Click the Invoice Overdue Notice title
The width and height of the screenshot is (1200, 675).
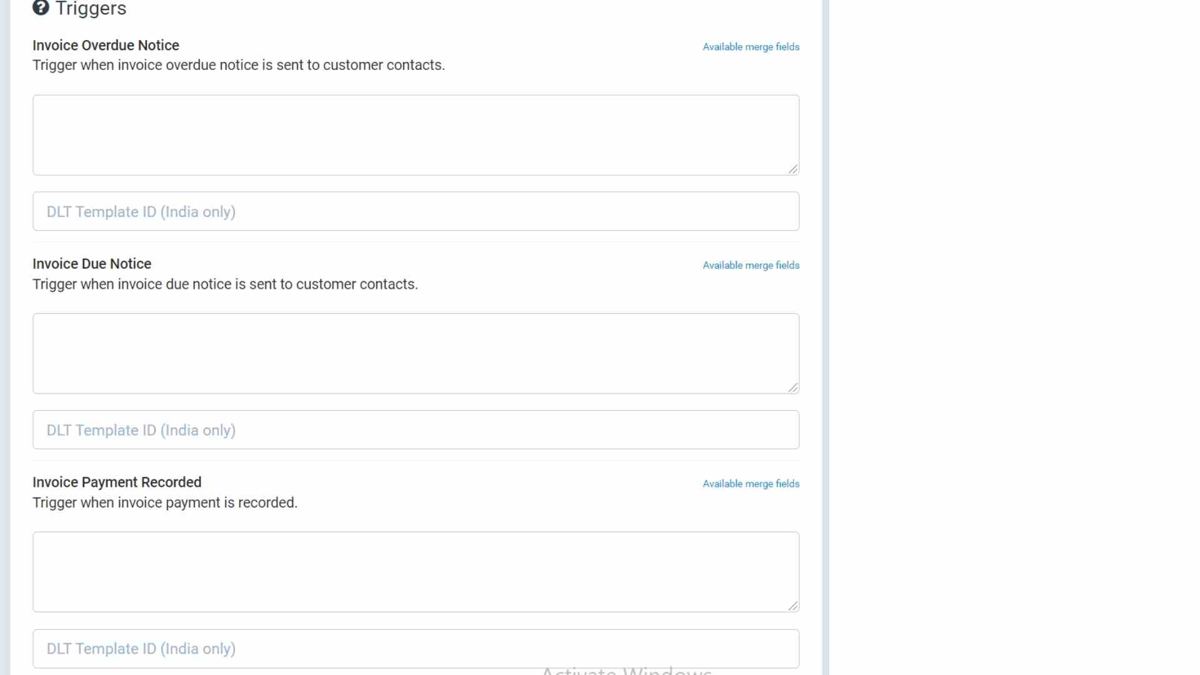(105, 45)
